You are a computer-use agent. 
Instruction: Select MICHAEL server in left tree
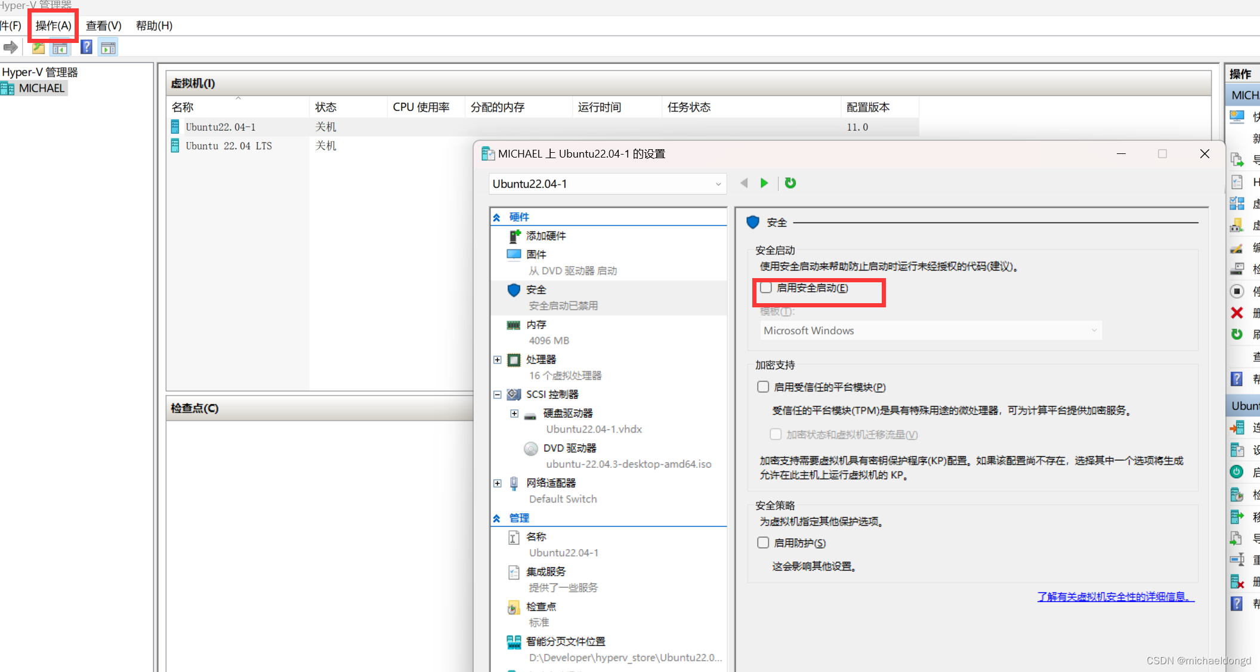41,88
